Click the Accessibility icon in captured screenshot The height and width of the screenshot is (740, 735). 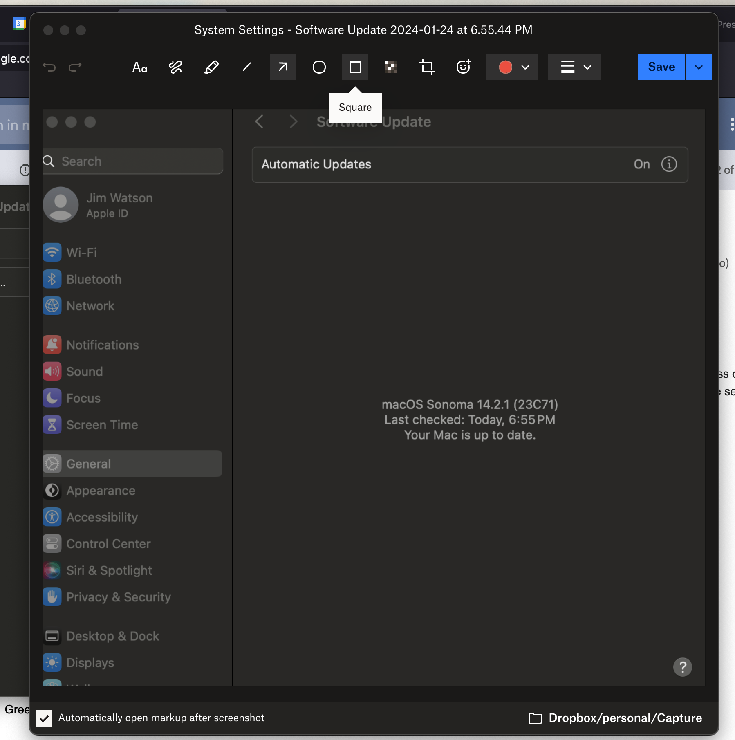pos(52,517)
